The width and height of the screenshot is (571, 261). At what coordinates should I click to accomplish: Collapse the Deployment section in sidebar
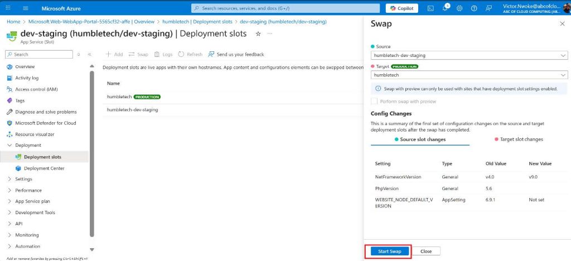9,145
